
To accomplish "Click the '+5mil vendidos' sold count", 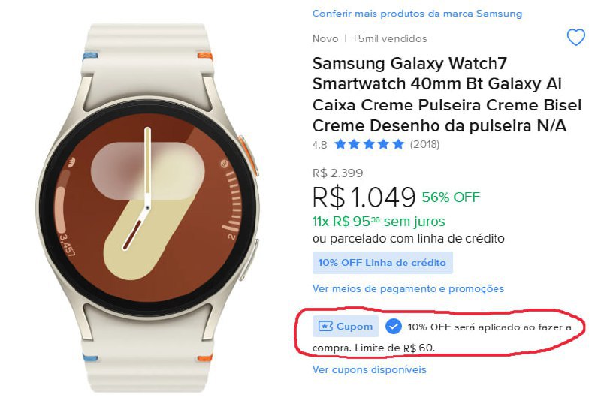I will pos(389,38).
